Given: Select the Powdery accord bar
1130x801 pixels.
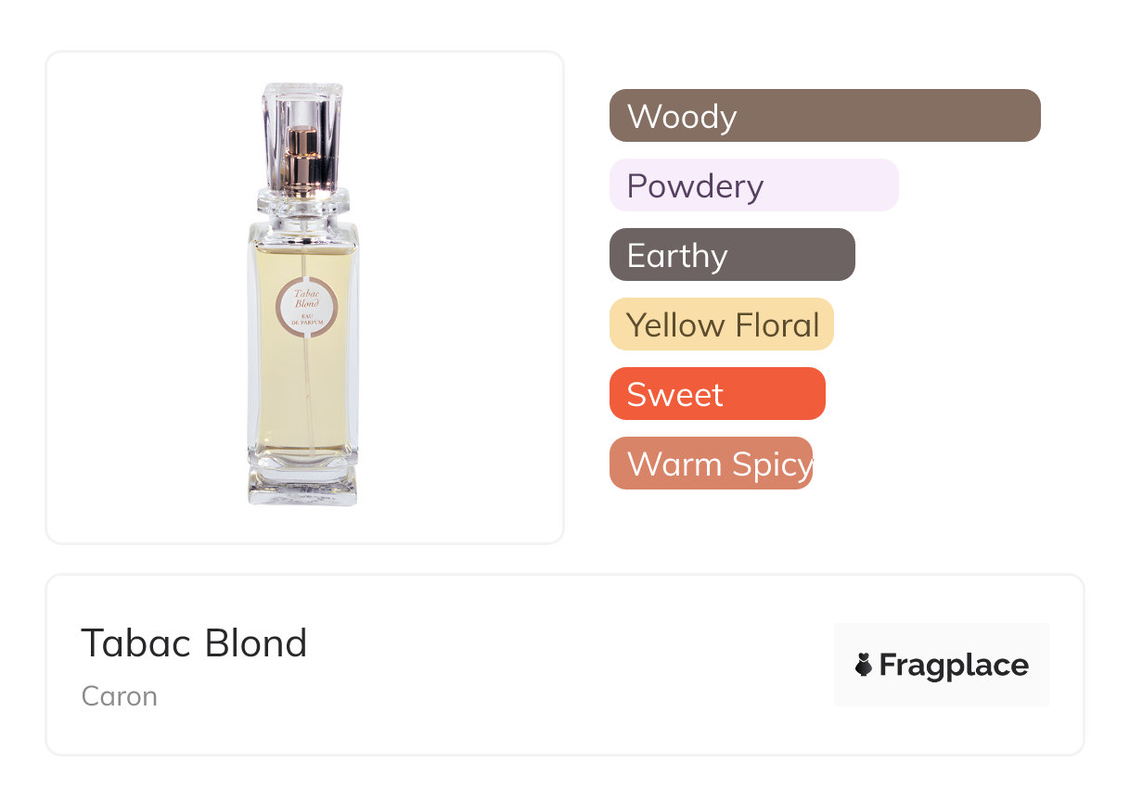Looking at the screenshot, I should (x=753, y=185).
